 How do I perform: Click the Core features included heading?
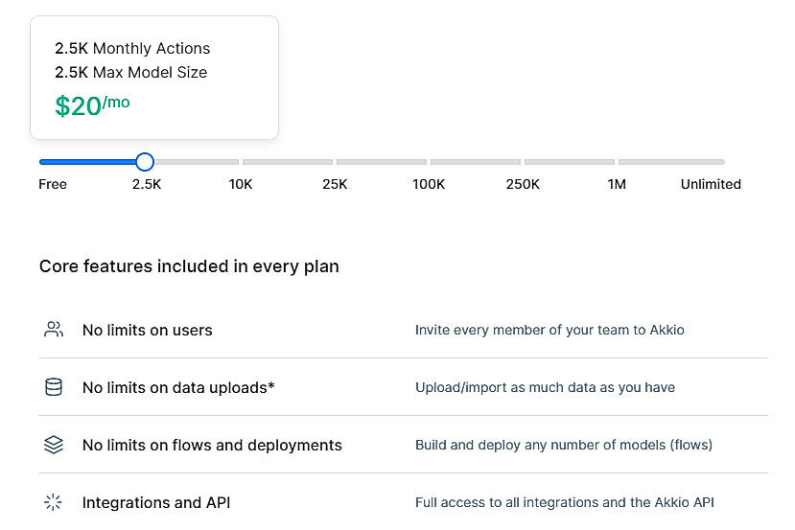(189, 266)
